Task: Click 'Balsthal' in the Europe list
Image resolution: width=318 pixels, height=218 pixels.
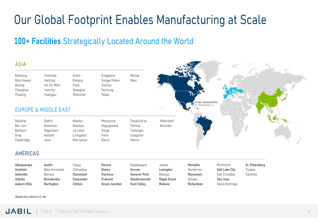Action: point(20,121)
